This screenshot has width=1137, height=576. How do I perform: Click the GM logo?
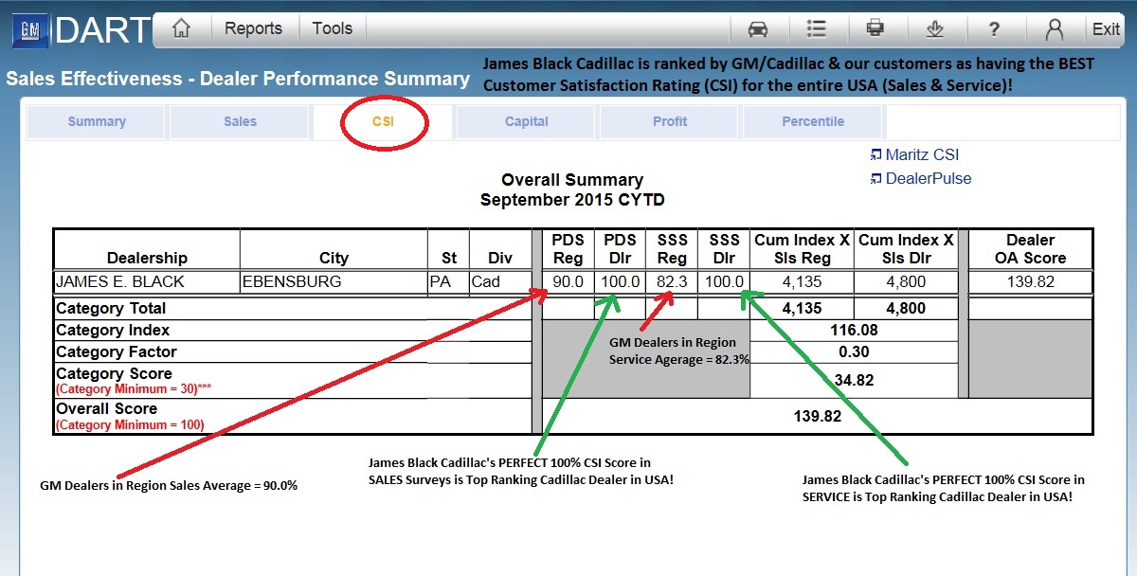pos(29,31)
